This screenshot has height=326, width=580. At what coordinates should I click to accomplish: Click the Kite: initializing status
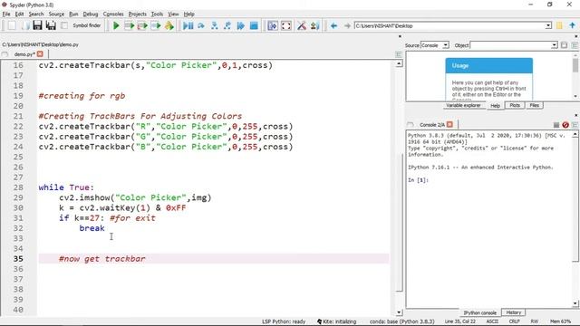tap(336, 321)
